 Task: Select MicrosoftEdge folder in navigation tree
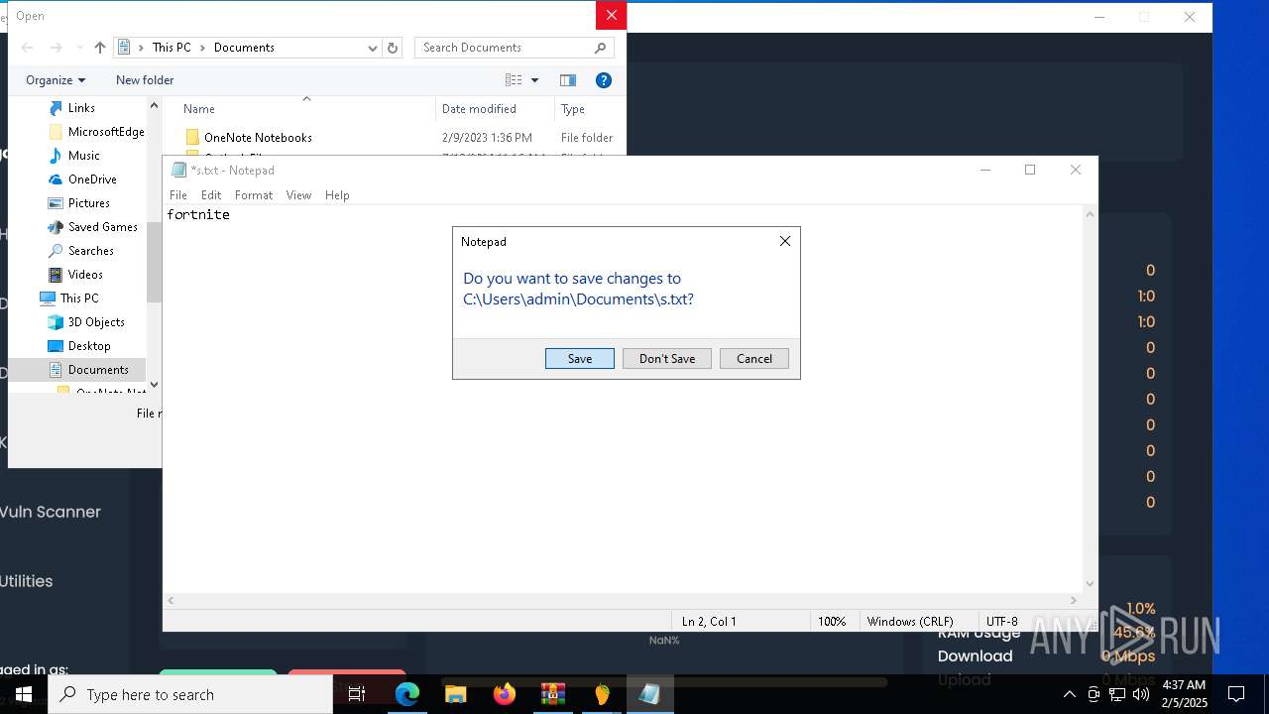coord(96,132)
